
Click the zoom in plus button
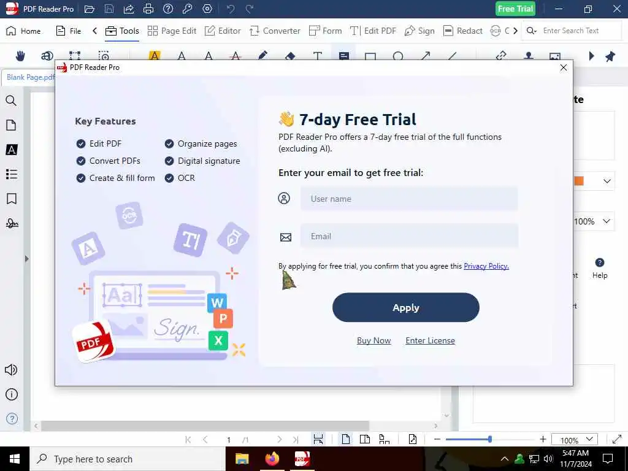point(543,439)
